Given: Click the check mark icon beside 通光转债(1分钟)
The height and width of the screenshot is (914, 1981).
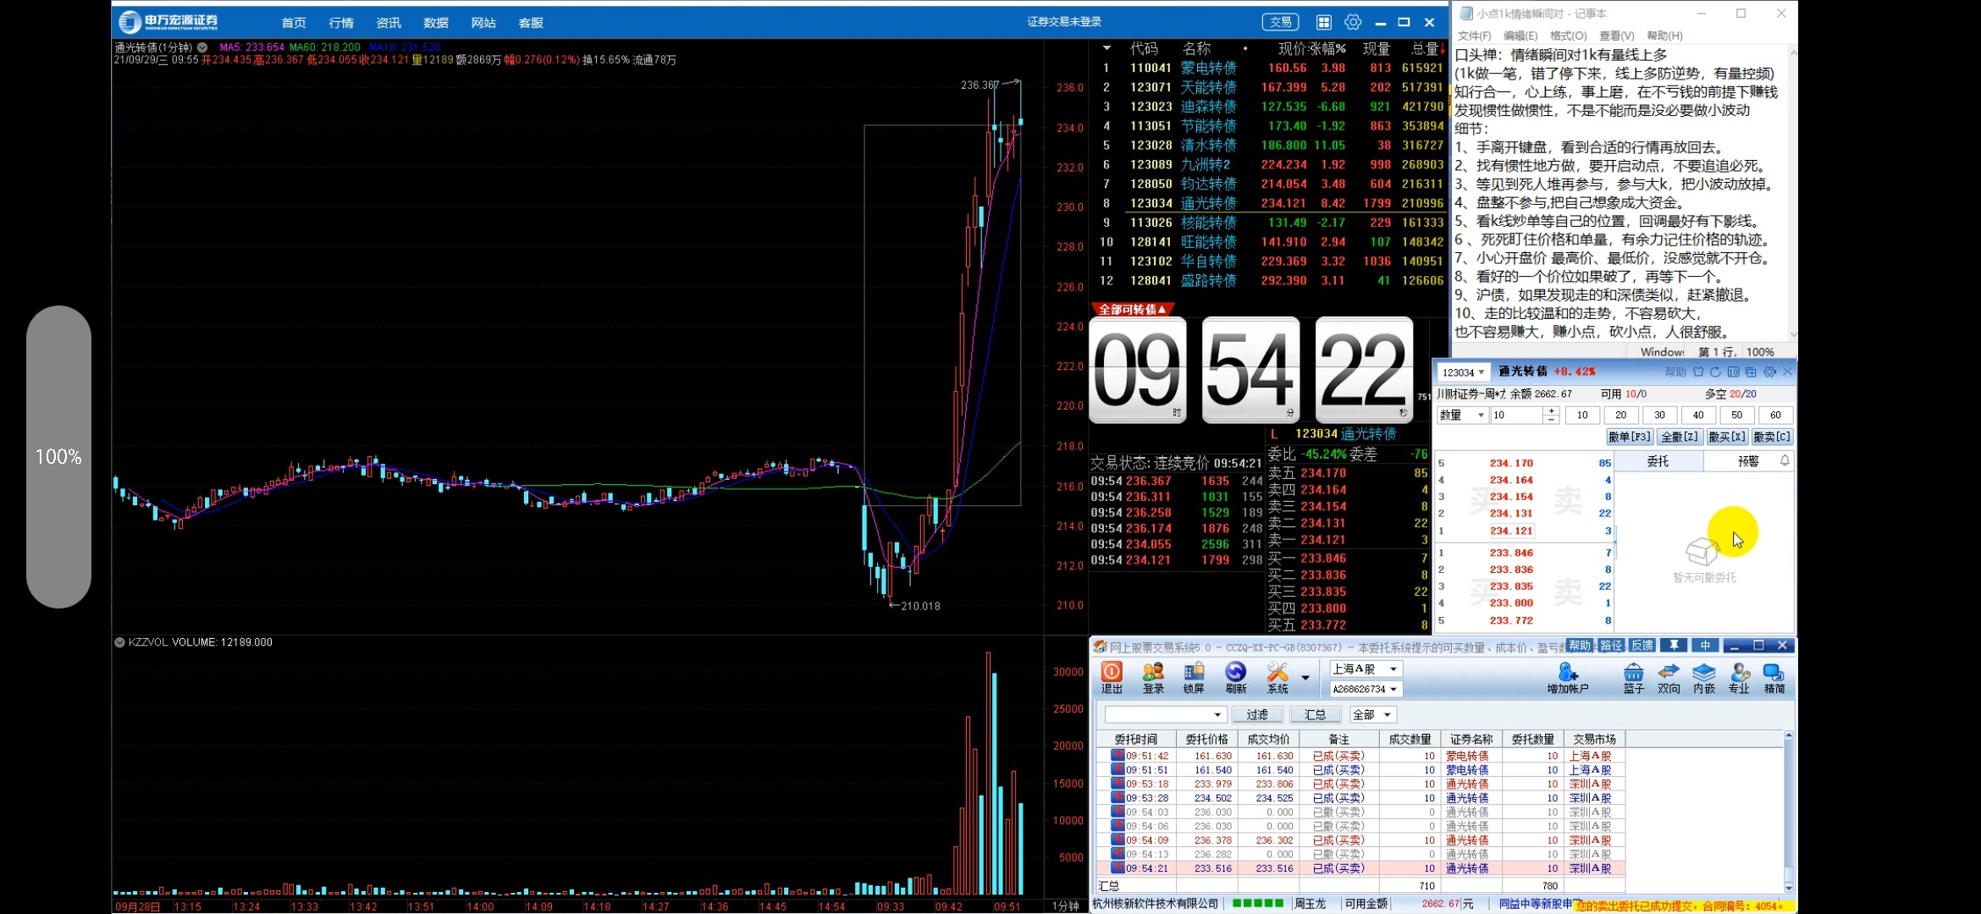Looking at the screenshot, I should (202, 47).
